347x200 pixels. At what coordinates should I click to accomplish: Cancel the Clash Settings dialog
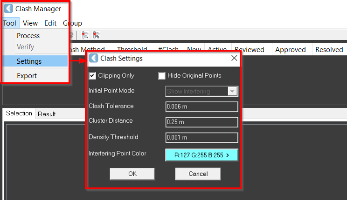(x=198, y=173)
